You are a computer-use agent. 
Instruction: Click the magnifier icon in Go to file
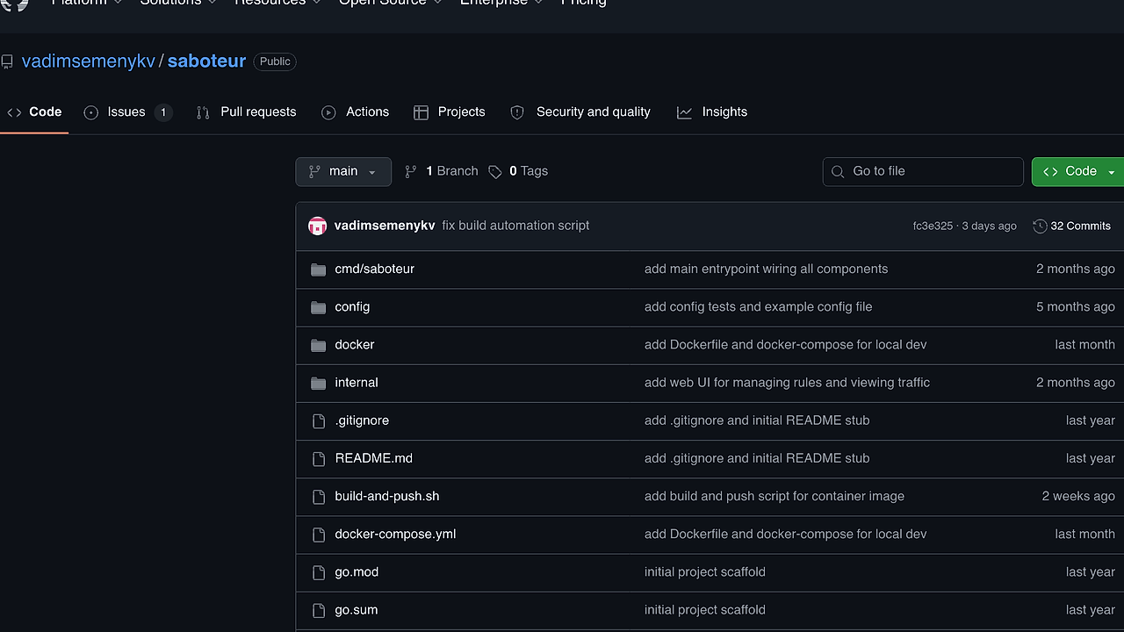click(x=837, y=171)
